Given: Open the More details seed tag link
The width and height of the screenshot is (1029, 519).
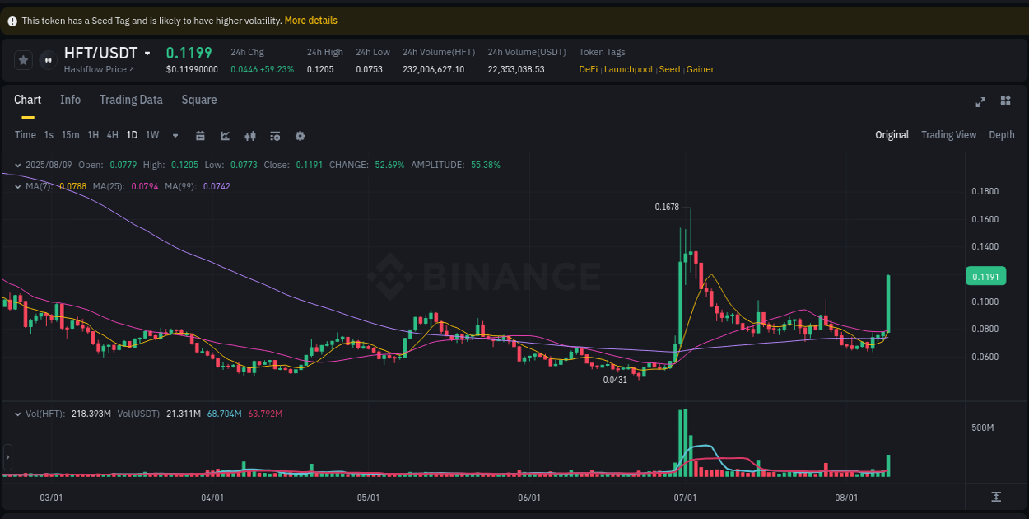Looking at the screenshot, I should pos(310,20).
